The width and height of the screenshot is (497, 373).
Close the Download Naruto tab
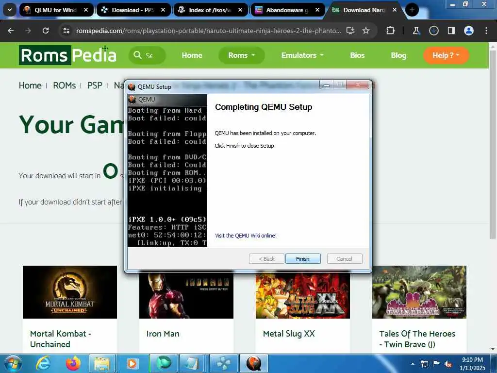[x=395, y=10]
